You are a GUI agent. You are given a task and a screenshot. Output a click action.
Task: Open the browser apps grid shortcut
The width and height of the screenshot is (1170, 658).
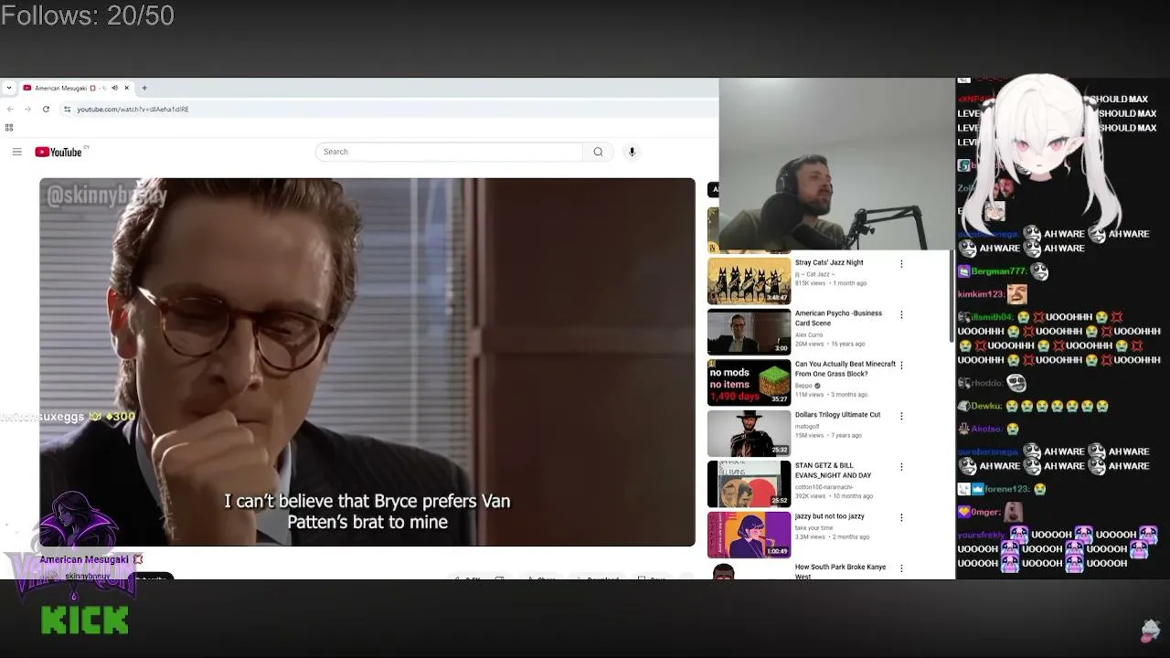(x=9, y=128)
